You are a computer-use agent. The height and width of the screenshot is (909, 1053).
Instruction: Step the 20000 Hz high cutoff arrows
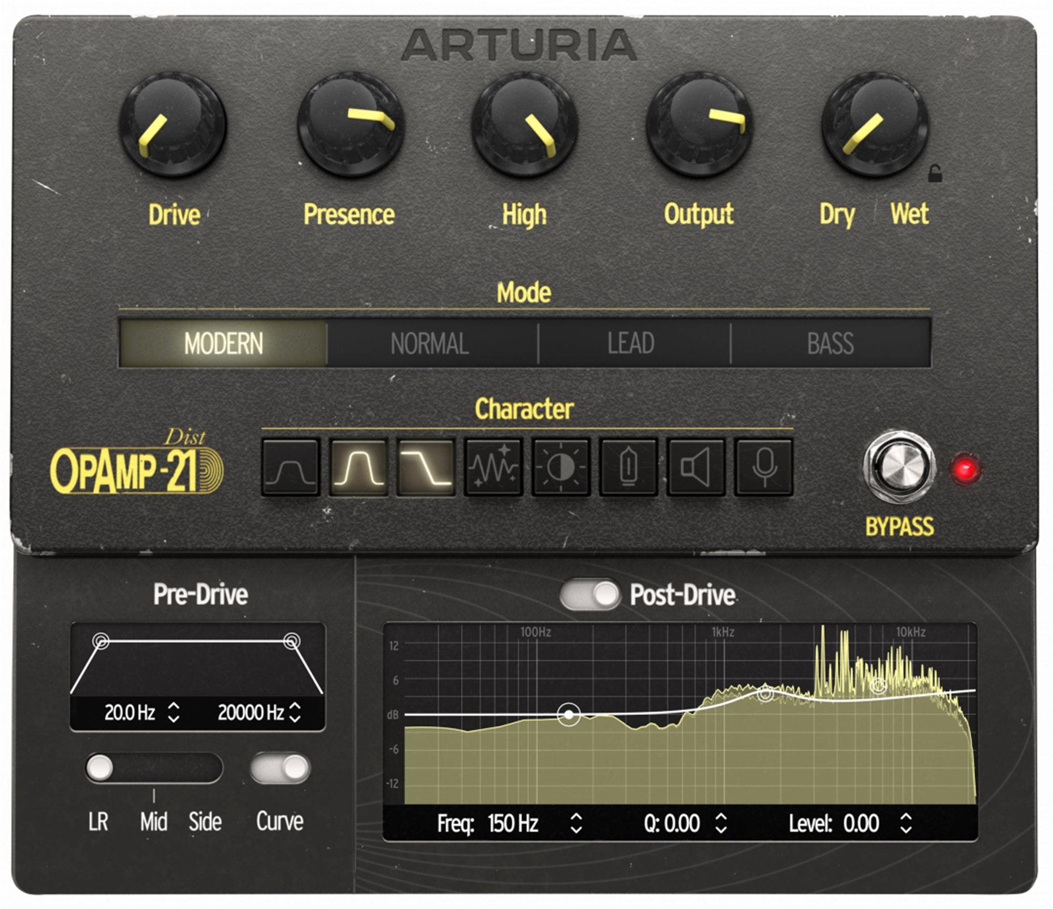point(295,713)
